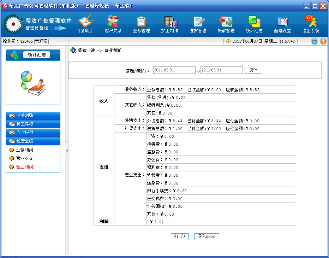Select 营业收支 in the sidebar
Image resolution: width=329 pixels, height=258 pixels.
[24, 158]
